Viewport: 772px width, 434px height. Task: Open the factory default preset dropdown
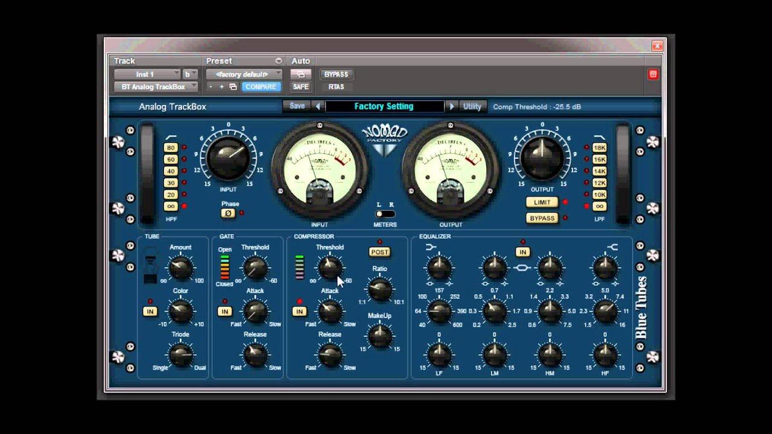tap(244, 74)
